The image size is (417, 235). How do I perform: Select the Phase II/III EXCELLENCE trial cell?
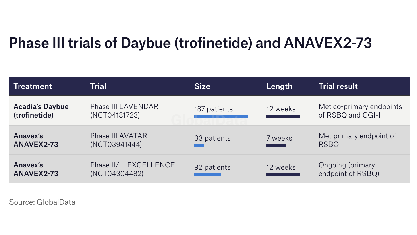click(132, 169)
